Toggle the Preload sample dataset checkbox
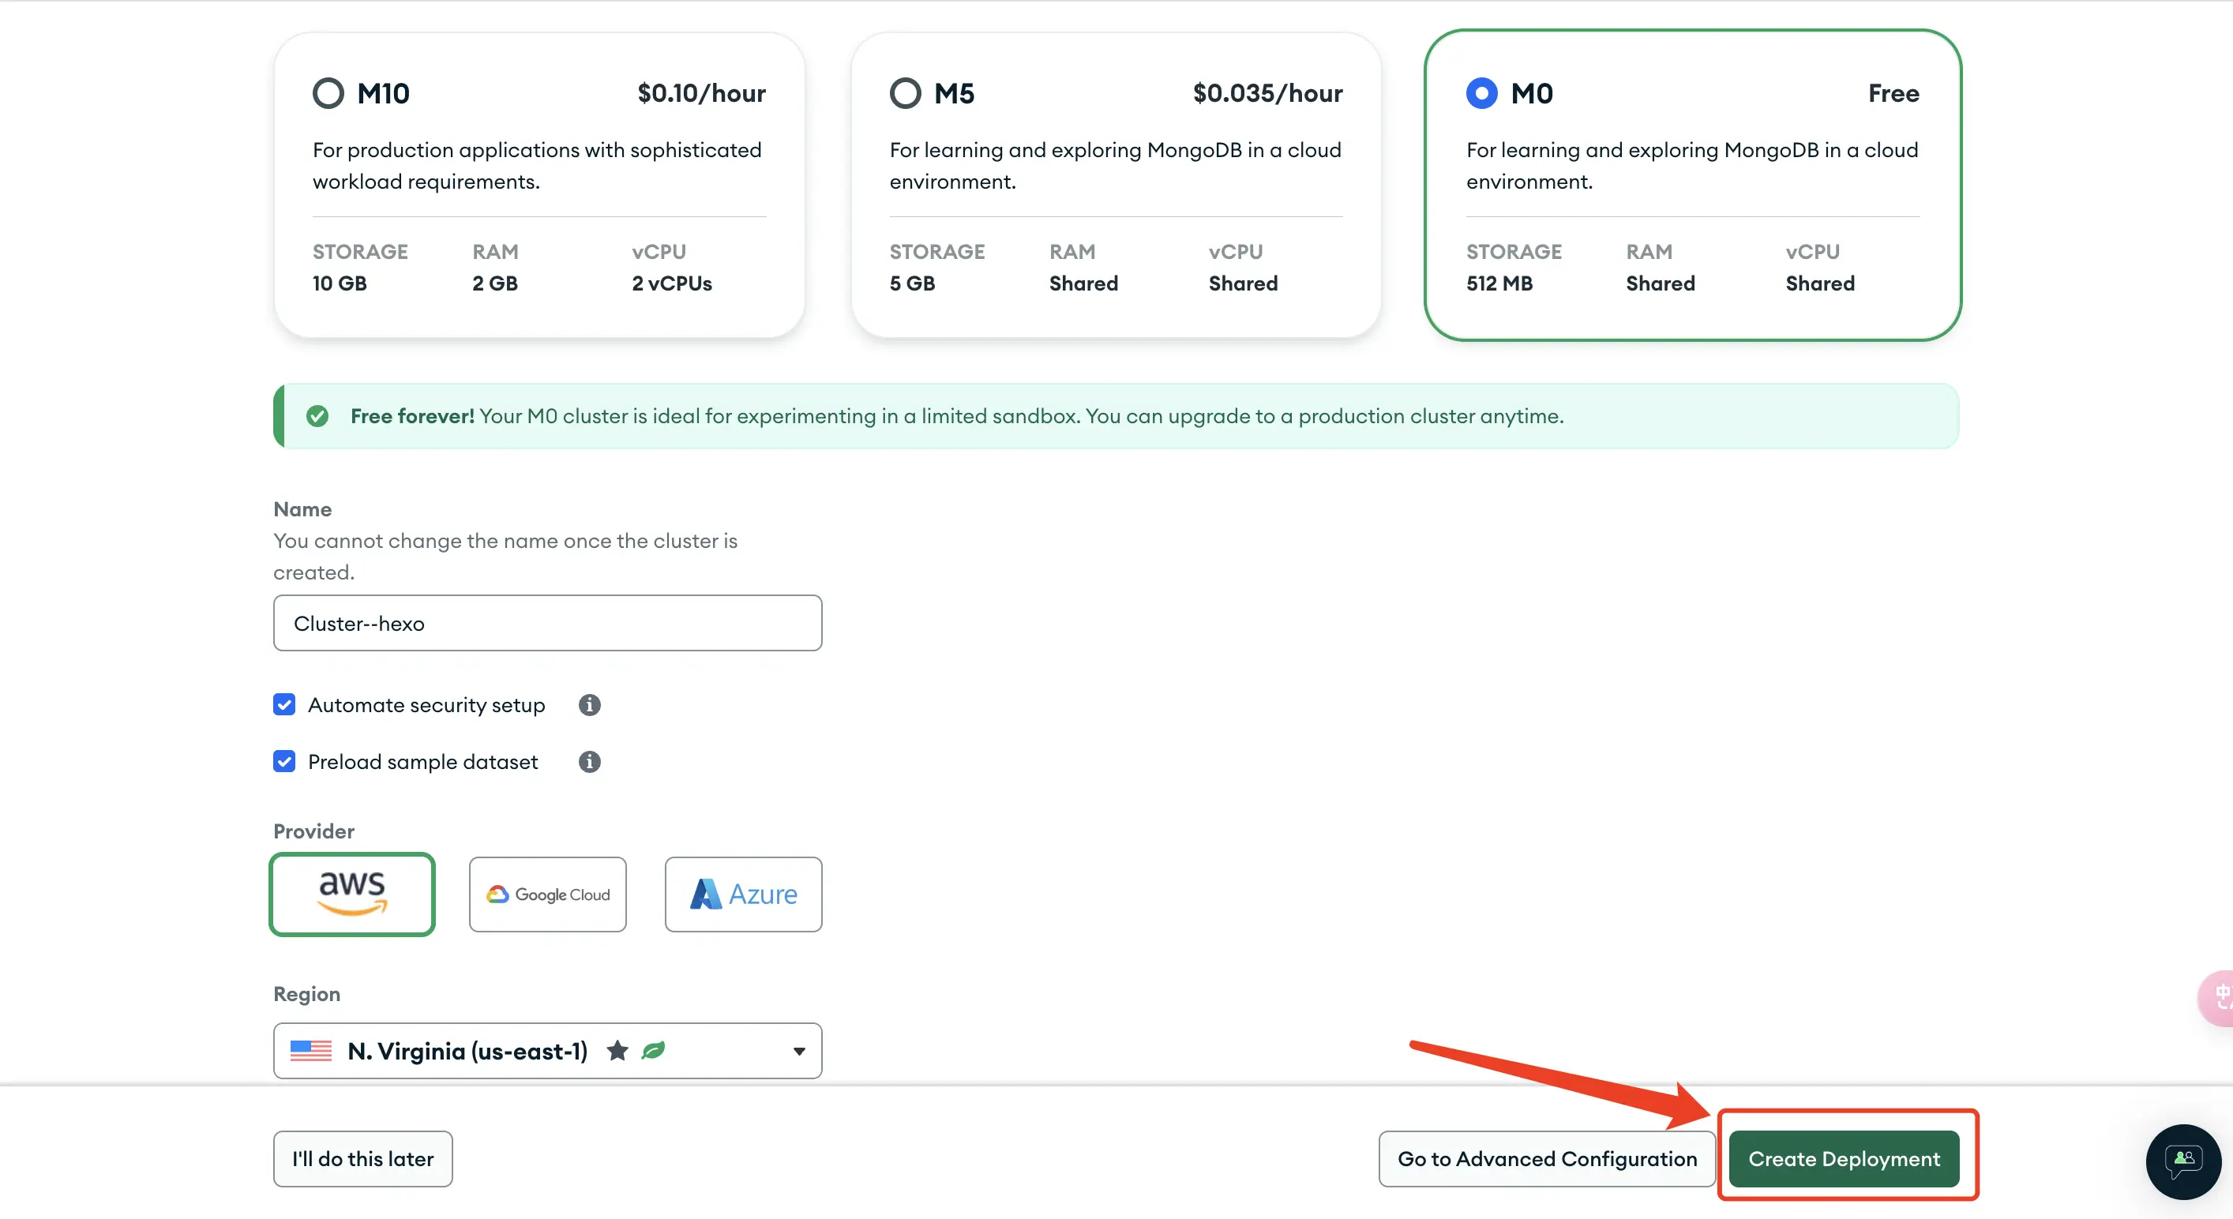This screenshot has height=1219, width=2233. pyautogui.click(x=284, y=761)
